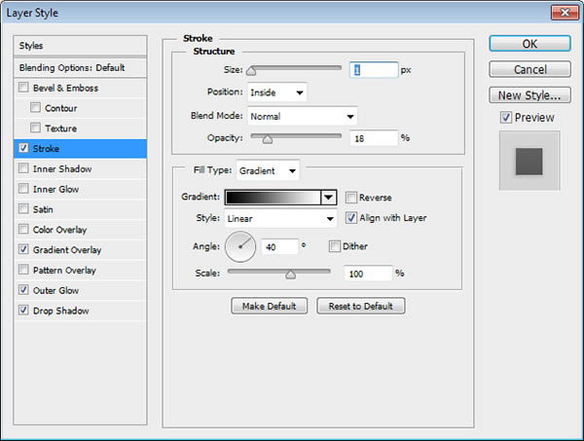Screen dimensions: 584x441
Task: Tick the Contour checkbox
Action: (35, 108)
